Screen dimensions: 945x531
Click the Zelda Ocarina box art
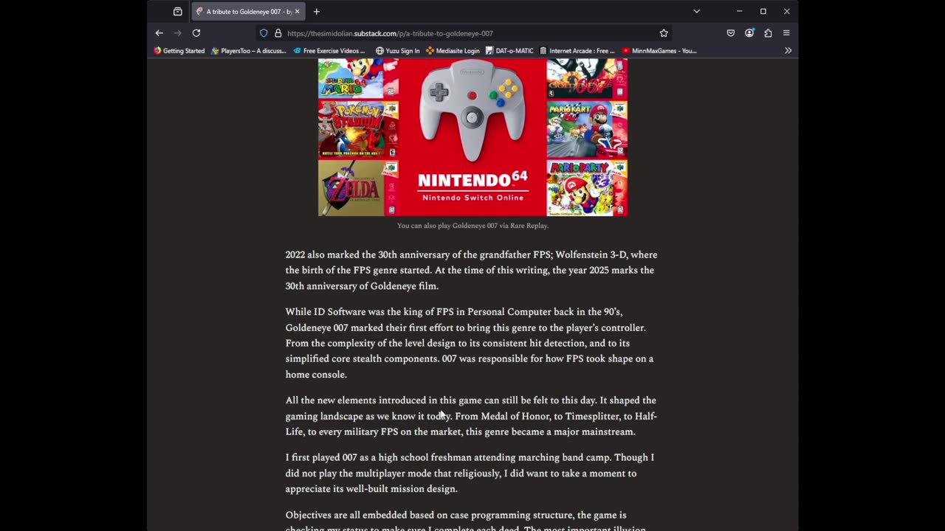click(x=358, y=188)
